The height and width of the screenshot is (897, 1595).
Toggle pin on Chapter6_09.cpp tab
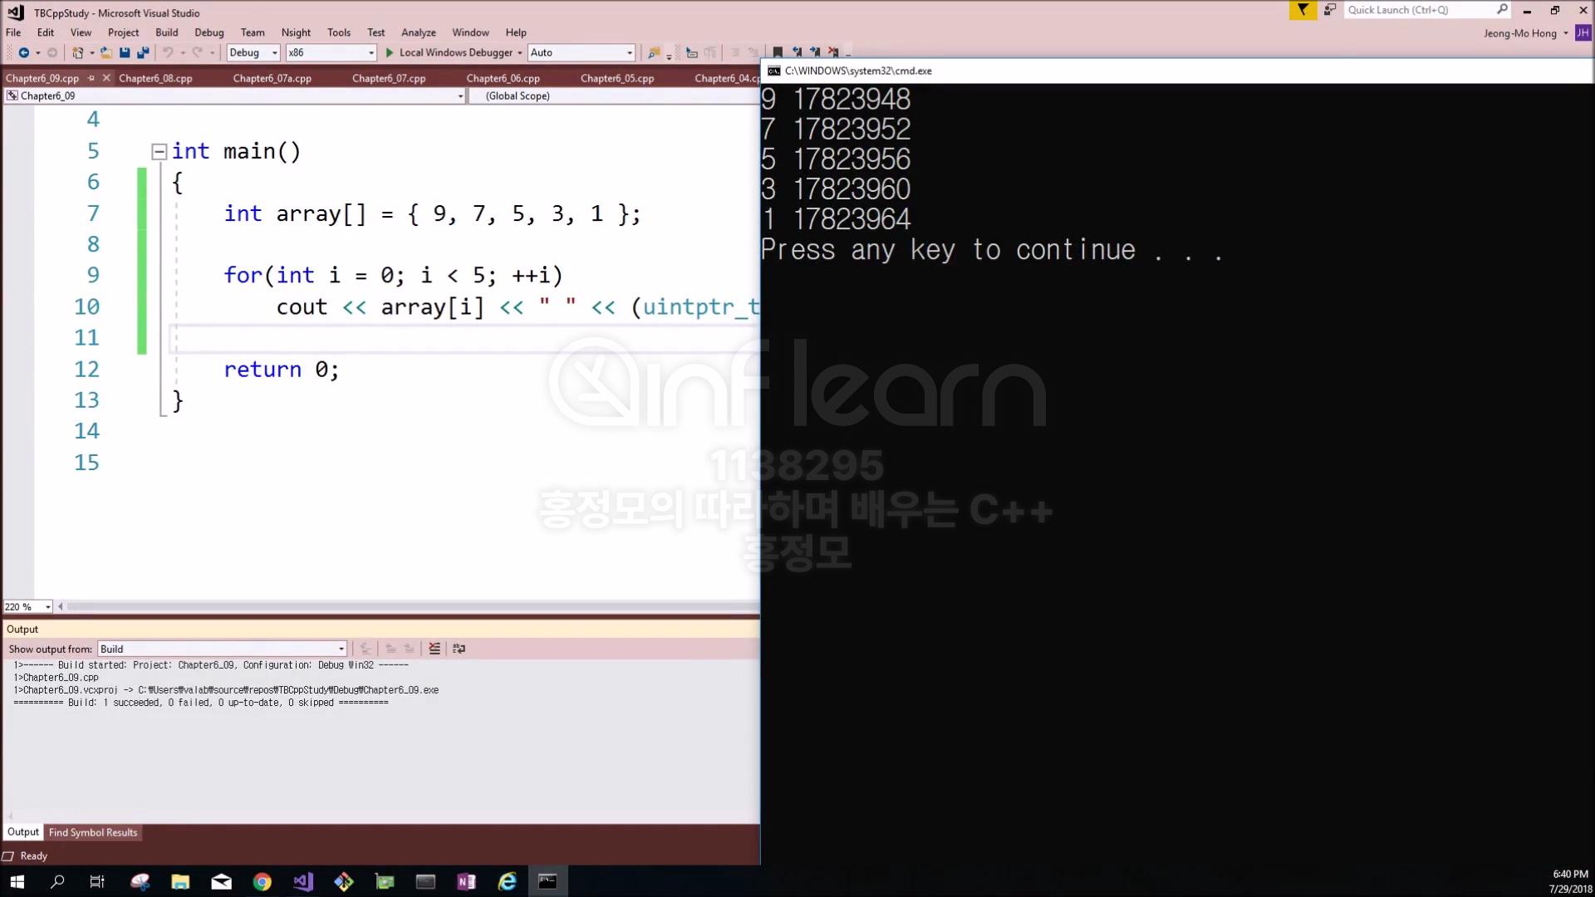coord(91,78)
